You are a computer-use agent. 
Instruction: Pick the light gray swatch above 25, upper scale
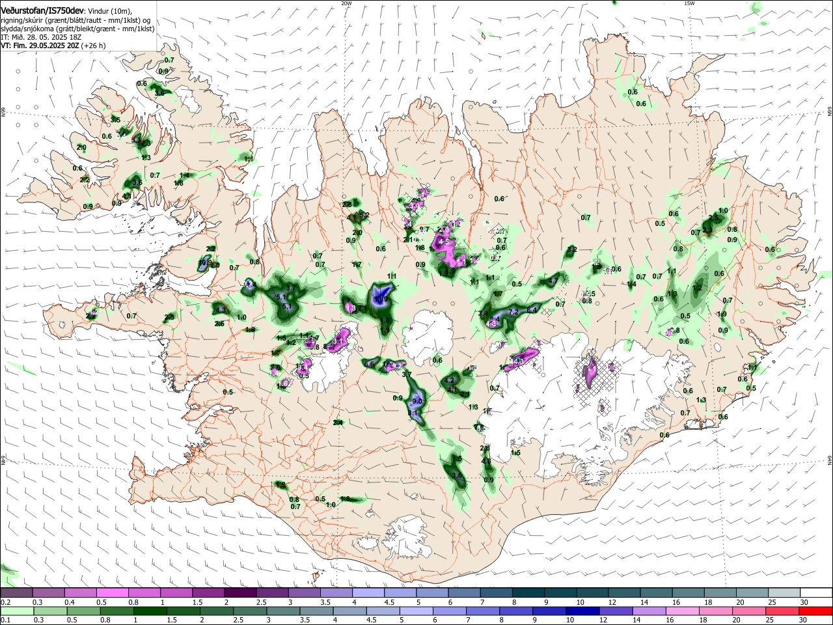coord(784,593)
